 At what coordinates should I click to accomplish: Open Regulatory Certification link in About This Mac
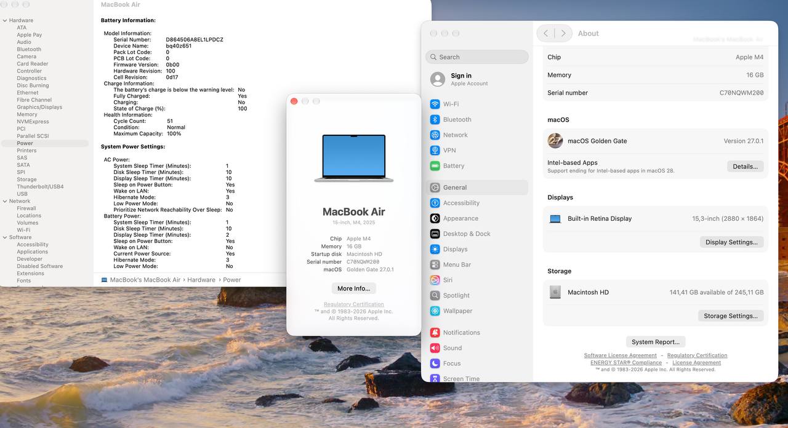pos(354,304)
